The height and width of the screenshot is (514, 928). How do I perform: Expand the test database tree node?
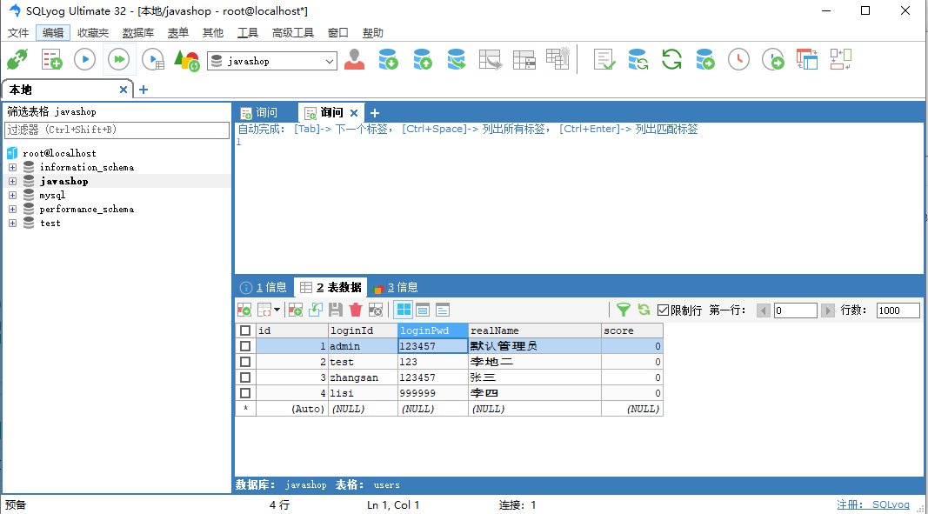(x=12, y=223)
